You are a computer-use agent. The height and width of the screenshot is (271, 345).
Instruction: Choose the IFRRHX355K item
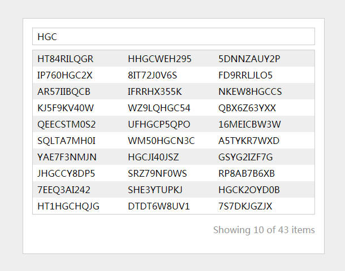[x=154, y=91]
